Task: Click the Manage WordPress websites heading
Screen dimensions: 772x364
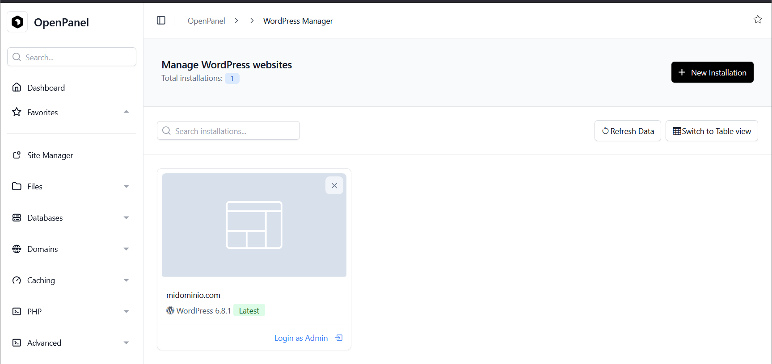Action: point(227,65)
